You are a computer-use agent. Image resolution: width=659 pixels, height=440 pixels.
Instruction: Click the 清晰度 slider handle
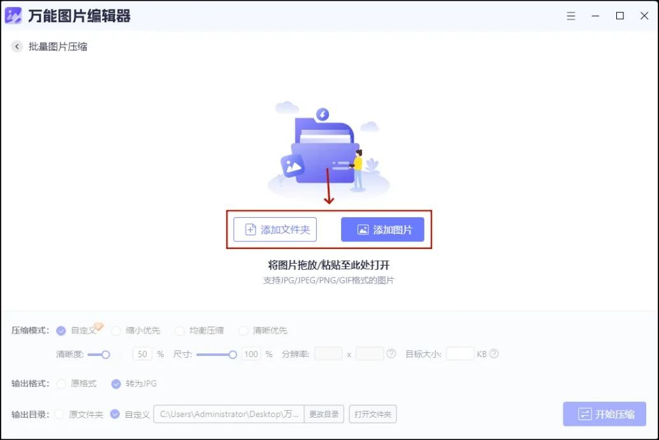click(x=106, y=354)
